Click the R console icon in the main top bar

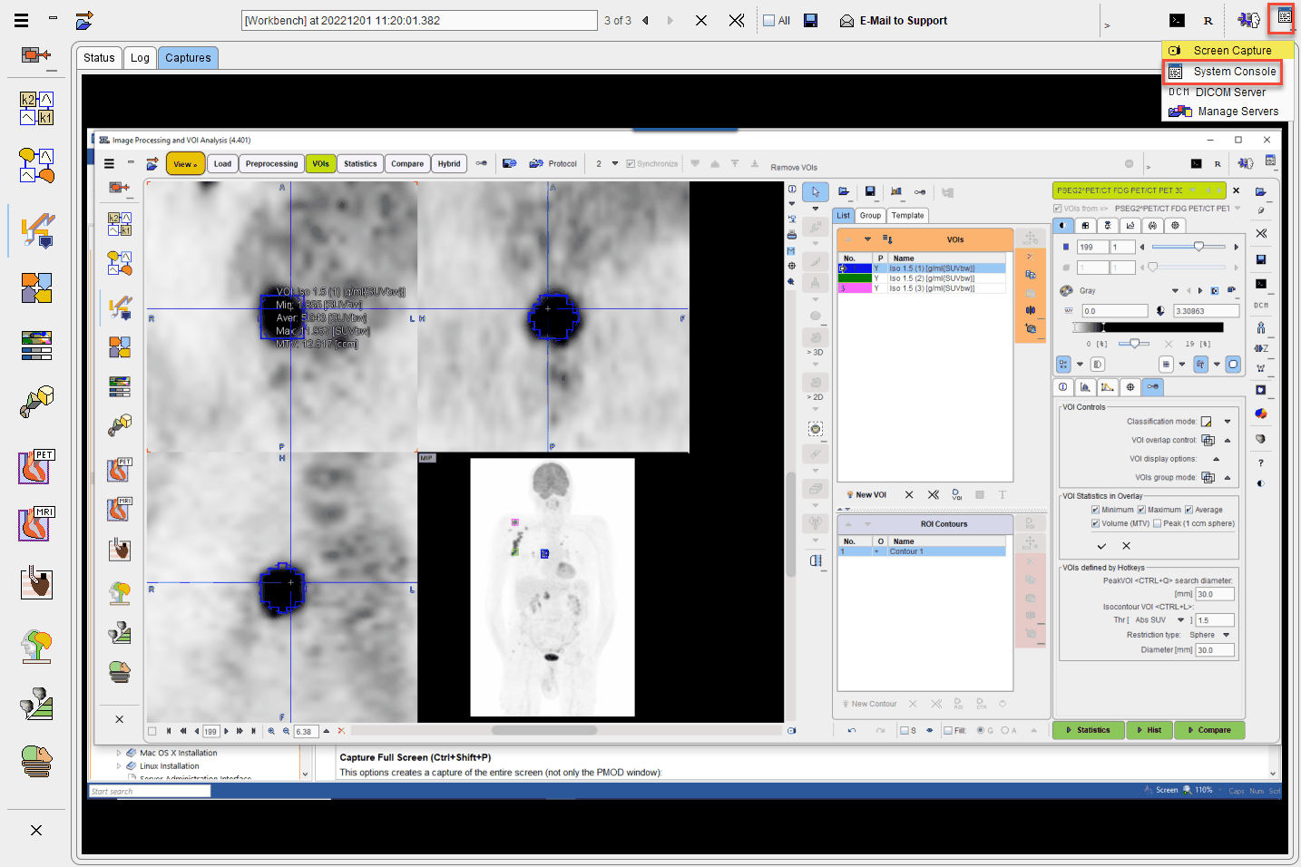coord(1208,20)
